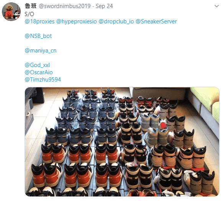This screenshot has height=201, width=223.
Task: Open the Sep 24 tweet timestamp
Action: tap(104, 6)
